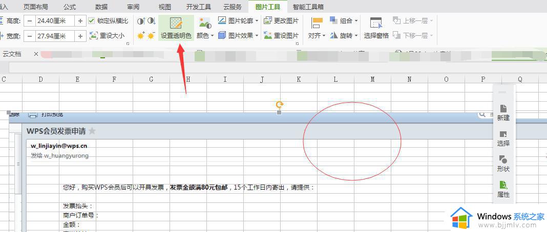Toggle 锁定纵横比 lock aspect ratio checkbox
This screenshot has height=232, width=547.
click(x=91, y=21)
